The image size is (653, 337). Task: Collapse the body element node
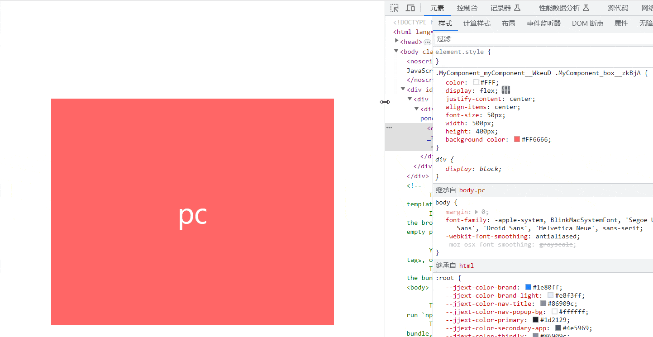coord(396,52)
